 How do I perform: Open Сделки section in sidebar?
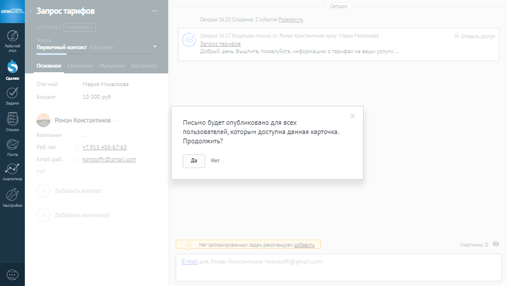pos(12,69)
